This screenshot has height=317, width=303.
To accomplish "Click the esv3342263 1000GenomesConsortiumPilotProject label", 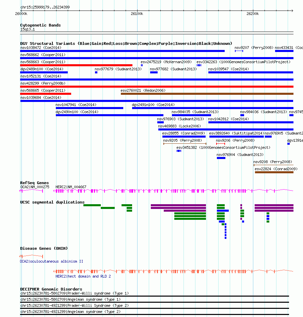I will pos(243,62).
